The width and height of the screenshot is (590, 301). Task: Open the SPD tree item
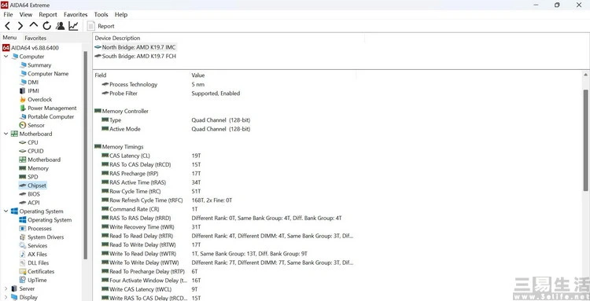click(28, 177)
